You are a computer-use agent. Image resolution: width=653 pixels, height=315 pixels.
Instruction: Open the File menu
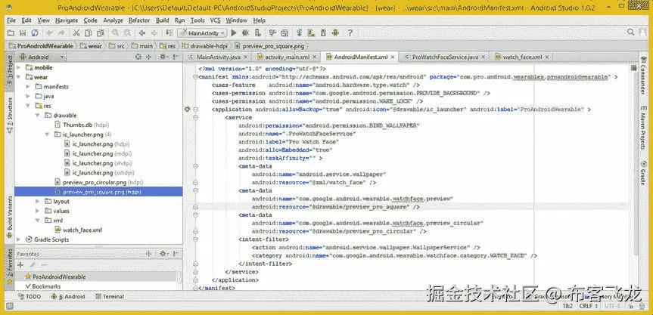click(x=11, y=20)
